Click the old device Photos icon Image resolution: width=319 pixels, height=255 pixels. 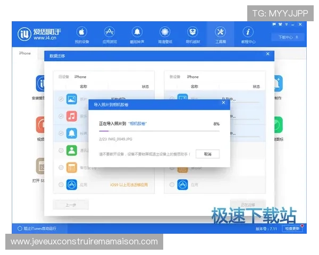72,99
